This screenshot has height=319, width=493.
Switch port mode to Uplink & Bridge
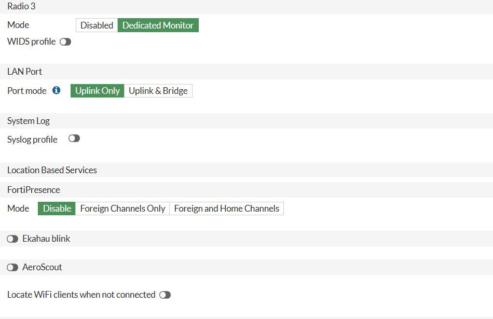[158, 91]
